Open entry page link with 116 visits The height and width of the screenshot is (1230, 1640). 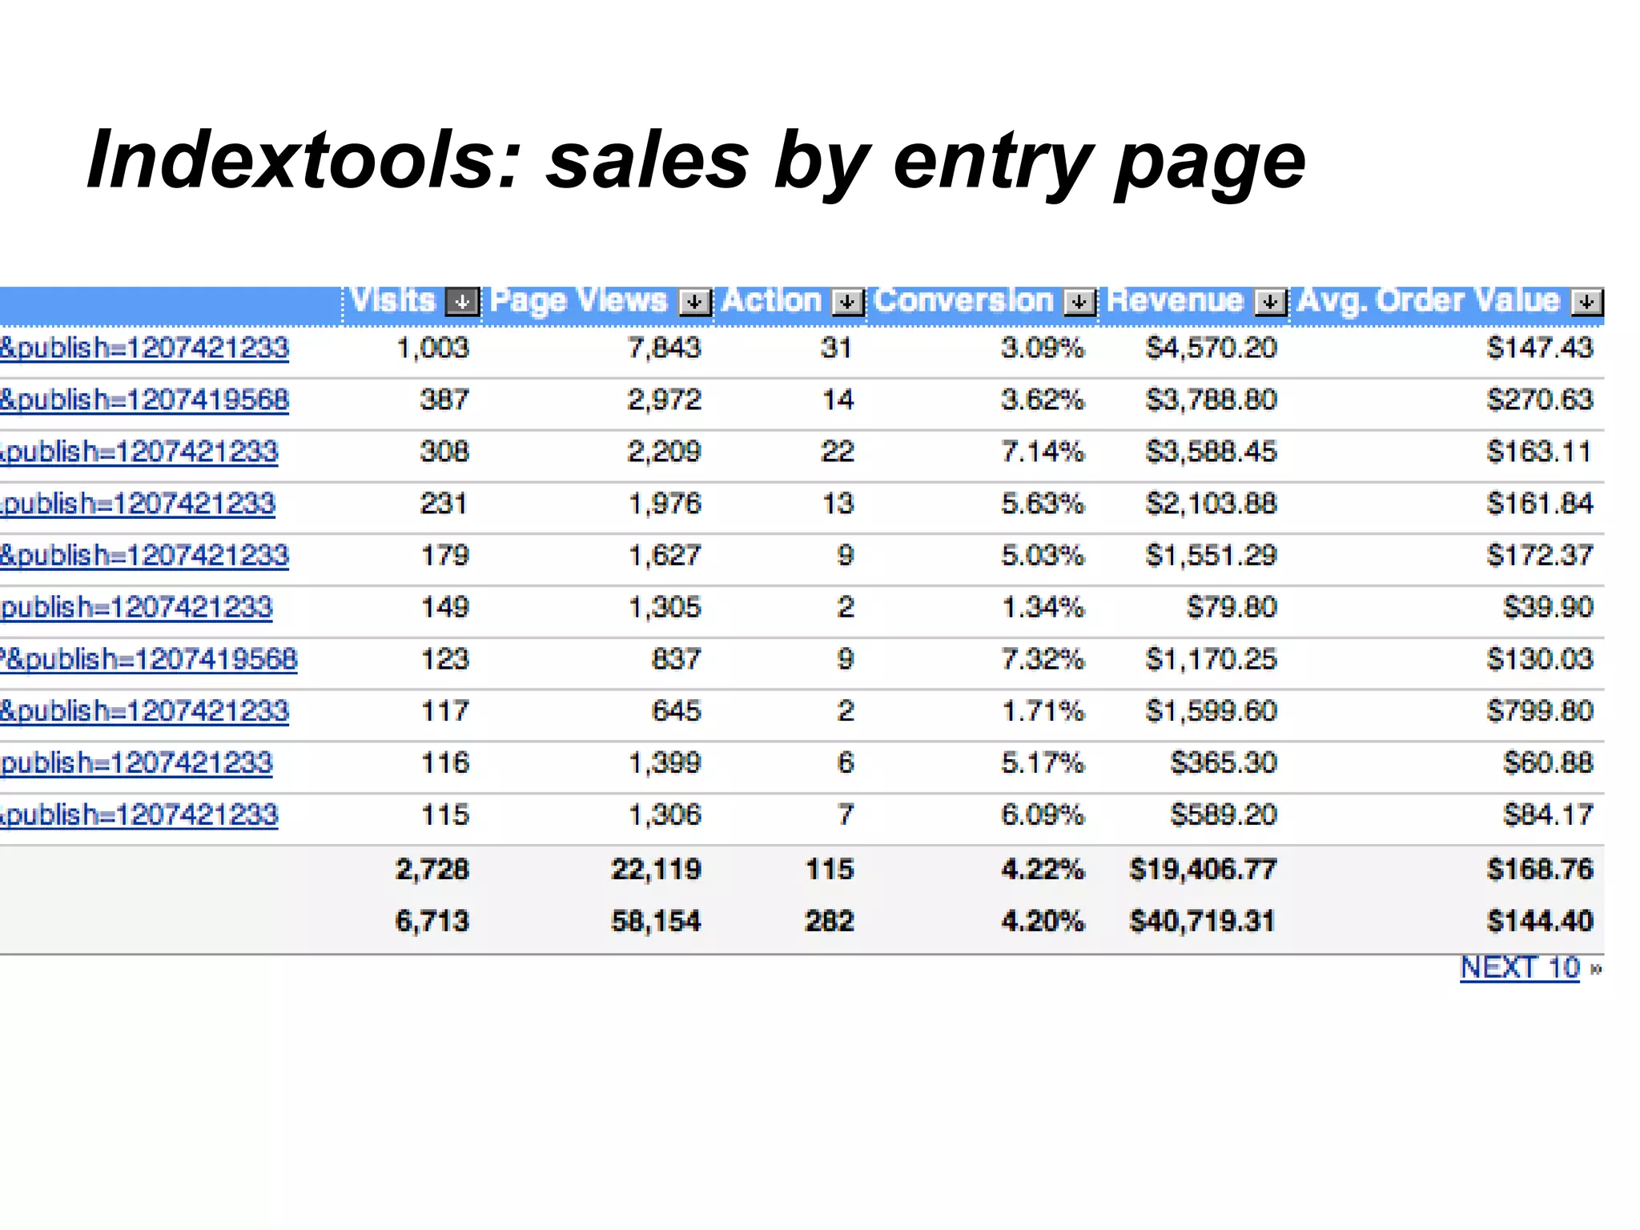[136, 763]
